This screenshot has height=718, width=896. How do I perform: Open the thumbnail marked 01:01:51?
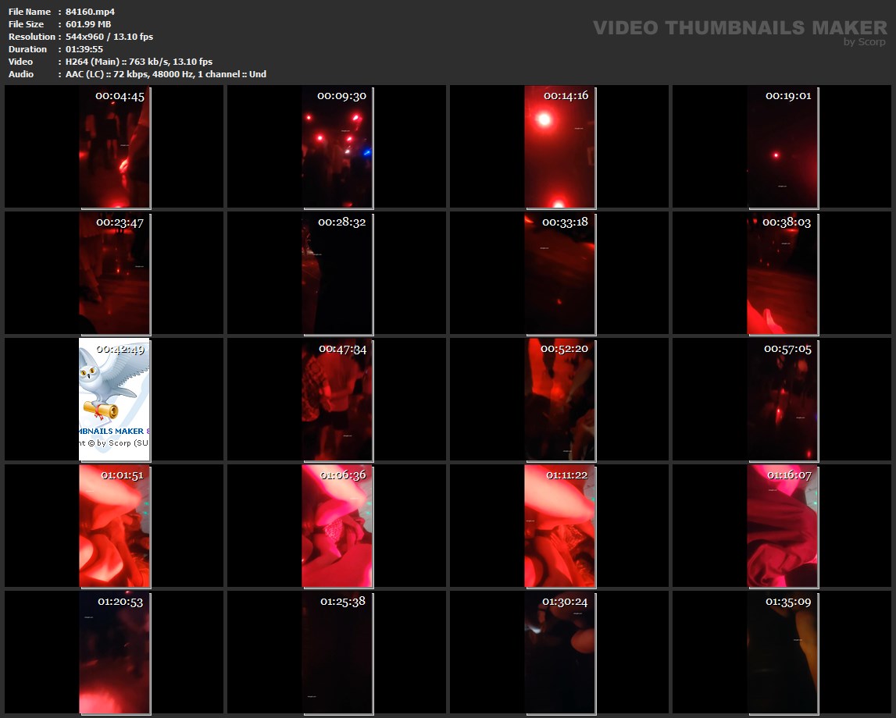(115, 526)
